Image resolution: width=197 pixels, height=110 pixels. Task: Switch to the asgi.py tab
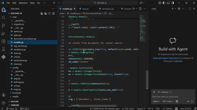pos(85,9)
